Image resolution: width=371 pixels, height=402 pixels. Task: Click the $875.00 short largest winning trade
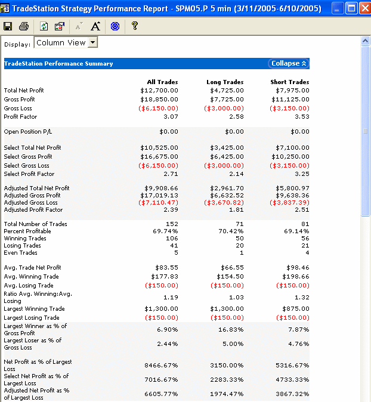tap(296, 309)
